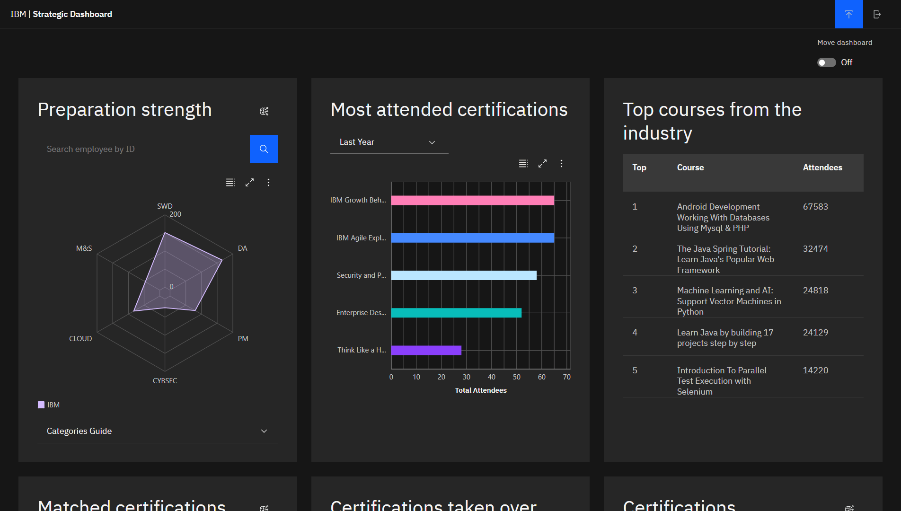Viewport: 901px width, 511px height.
Task: Open the Last Year period dropdown
Action: (x=389, y=142)
